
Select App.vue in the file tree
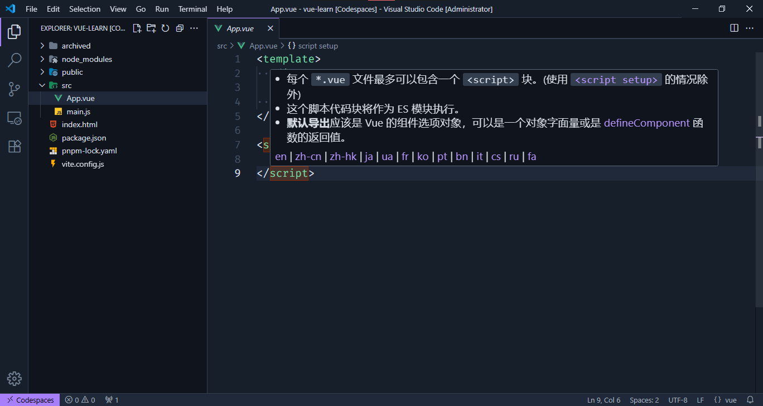pyautogui.click(x=118, y=98)
